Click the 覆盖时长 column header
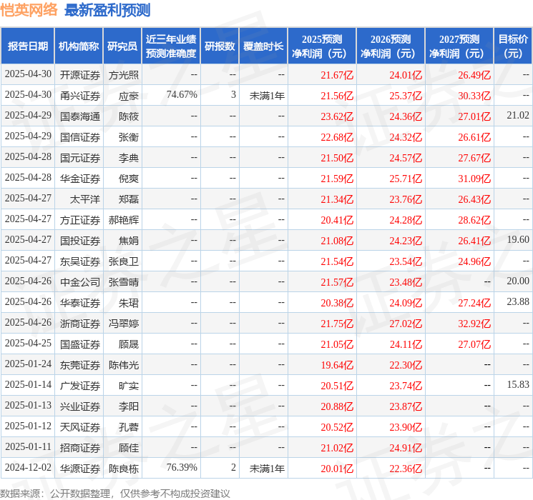The height and width of the screenshot is (500, 533). (263, 46)
